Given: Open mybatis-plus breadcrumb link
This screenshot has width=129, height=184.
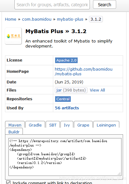Looking at the screenshot, I should coord(70,19).
